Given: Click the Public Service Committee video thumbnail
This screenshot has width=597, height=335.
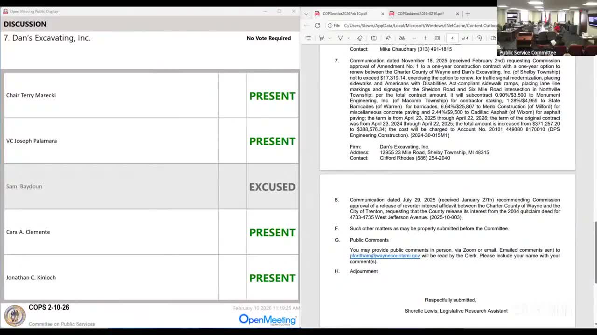Looking at the screenshot, I should [547, 29].
